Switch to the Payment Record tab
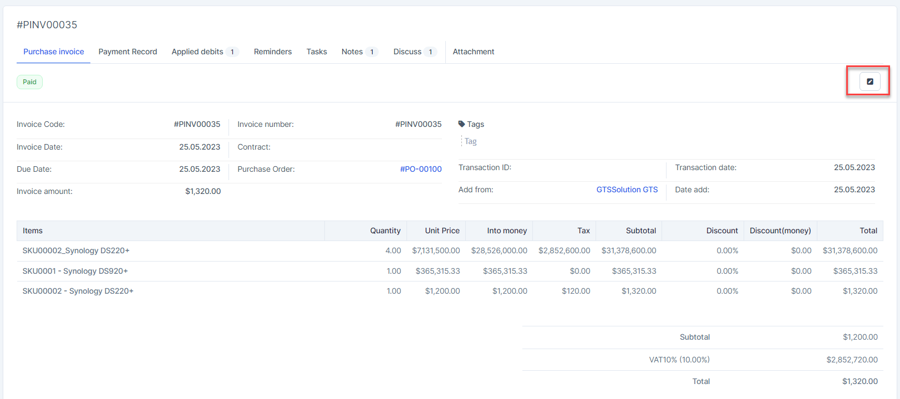This screenshot has height=399, width=900. (128, 52)
